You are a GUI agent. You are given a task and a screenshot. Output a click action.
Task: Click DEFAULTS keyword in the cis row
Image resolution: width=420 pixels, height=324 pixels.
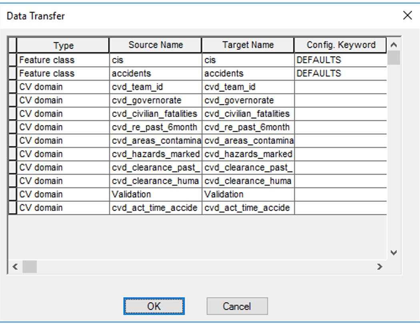[x=340, y=60]
